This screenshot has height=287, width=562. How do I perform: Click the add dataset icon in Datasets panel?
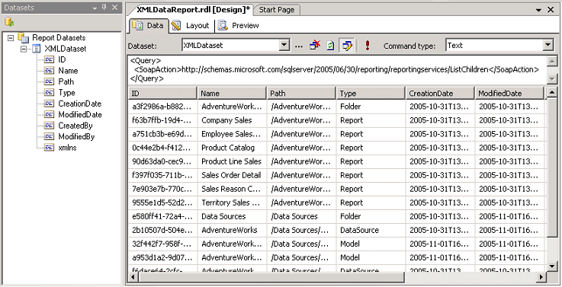coord(9,23)
